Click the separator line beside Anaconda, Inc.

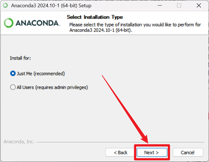tap(121, 142)
